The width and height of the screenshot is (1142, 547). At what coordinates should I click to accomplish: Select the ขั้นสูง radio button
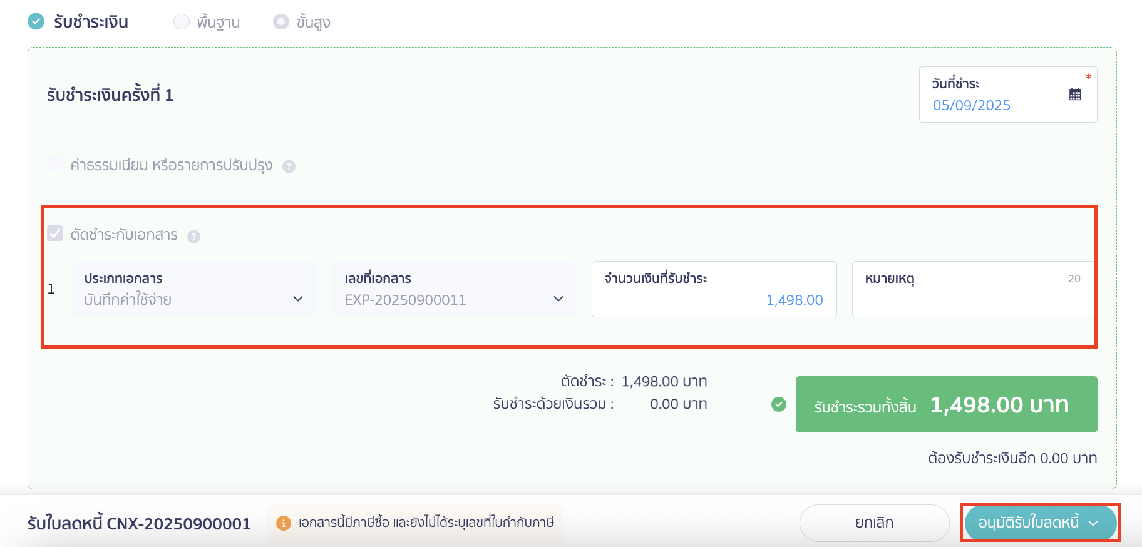coord(280,21)
